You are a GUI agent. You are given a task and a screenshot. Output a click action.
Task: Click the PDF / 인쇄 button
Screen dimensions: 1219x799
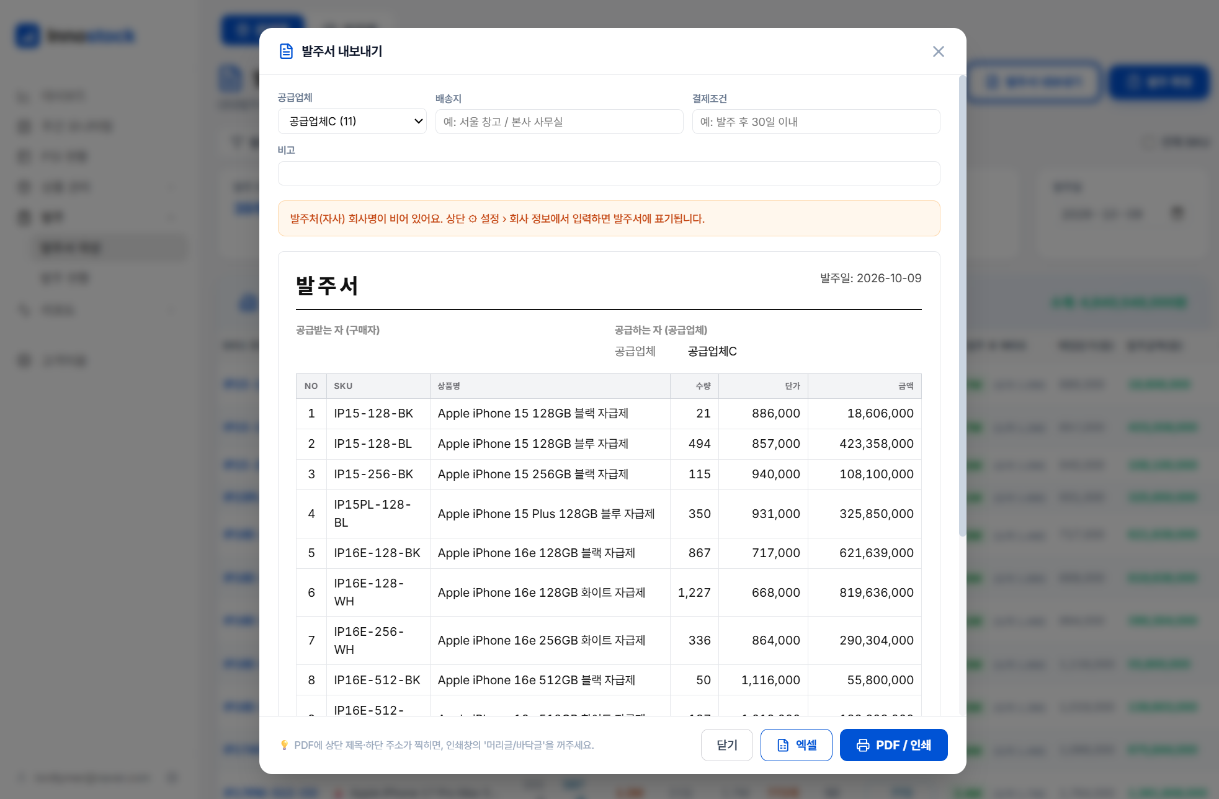(893, 744)
